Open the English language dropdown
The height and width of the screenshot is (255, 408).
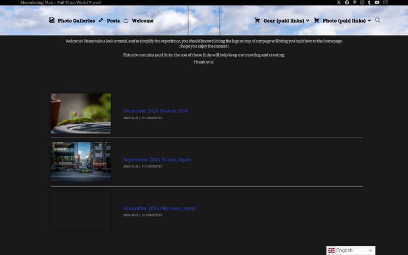click(351, 250)
